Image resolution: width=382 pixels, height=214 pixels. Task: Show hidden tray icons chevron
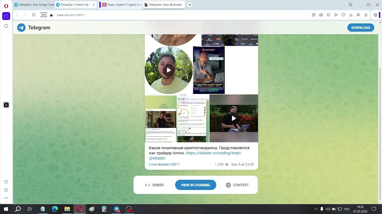pyautogui.click(x=315, y=209)
